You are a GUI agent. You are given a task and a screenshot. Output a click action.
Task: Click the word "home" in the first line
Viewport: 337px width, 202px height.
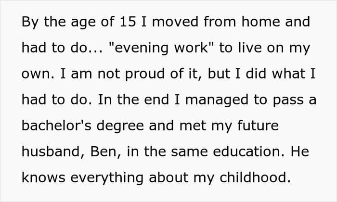tap(260, 22)
